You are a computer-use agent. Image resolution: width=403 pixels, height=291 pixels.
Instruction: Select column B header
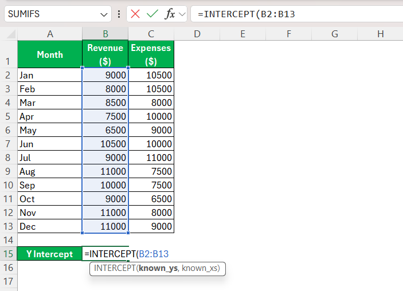(x=105, y=34)
